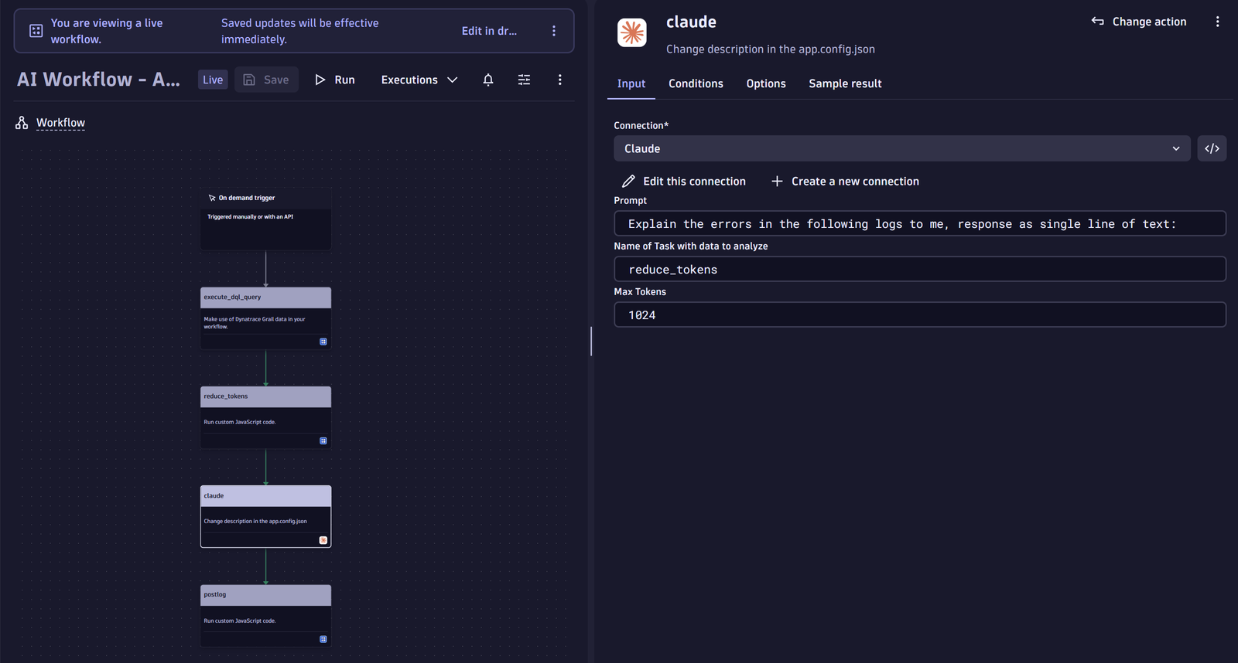Image resolution: width=1238 pixels, height=663 pixels.
Task: Click 'You are viewing a live workflow' text
Action: 107,31
